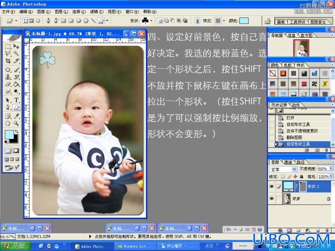Toggle lock image pixels brush icon
Image resolution: width=335 pixels, height=251 pixels.
289,176
